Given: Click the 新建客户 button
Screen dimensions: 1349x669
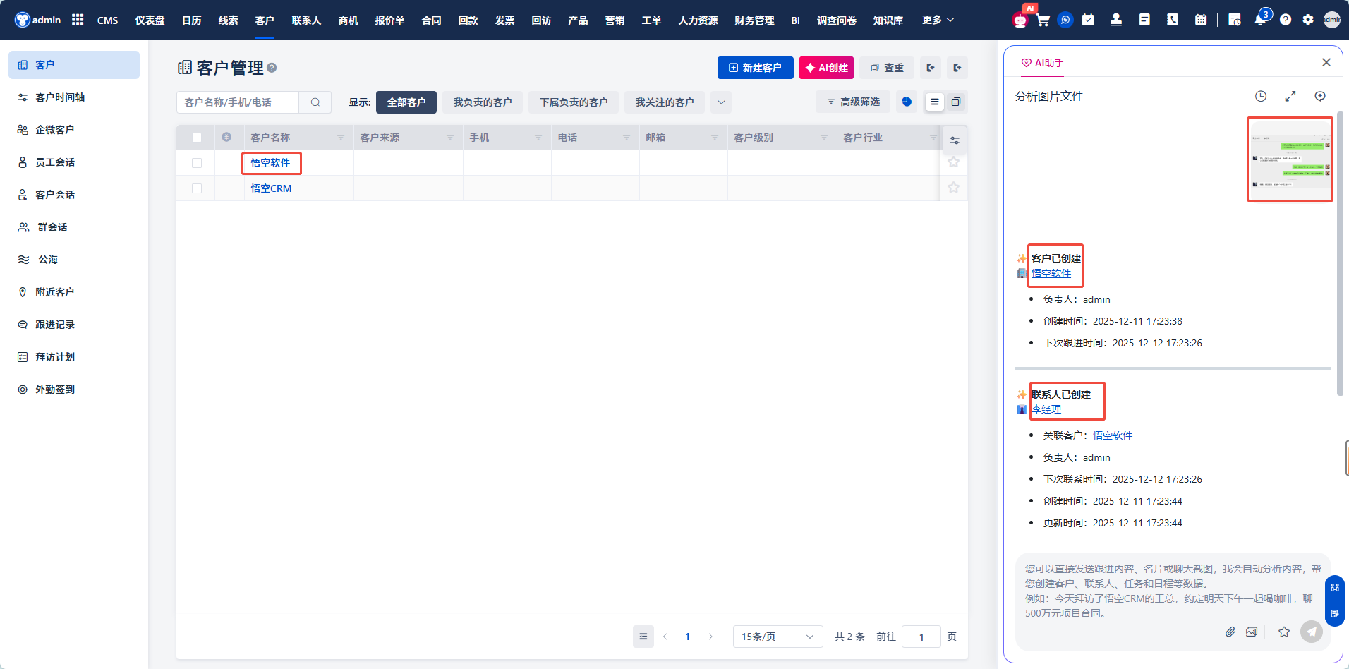Looking at the screenshot, I should [x=755, y=68].
